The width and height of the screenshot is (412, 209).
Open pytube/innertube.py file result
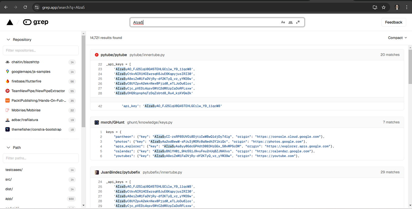click(147, 55)
